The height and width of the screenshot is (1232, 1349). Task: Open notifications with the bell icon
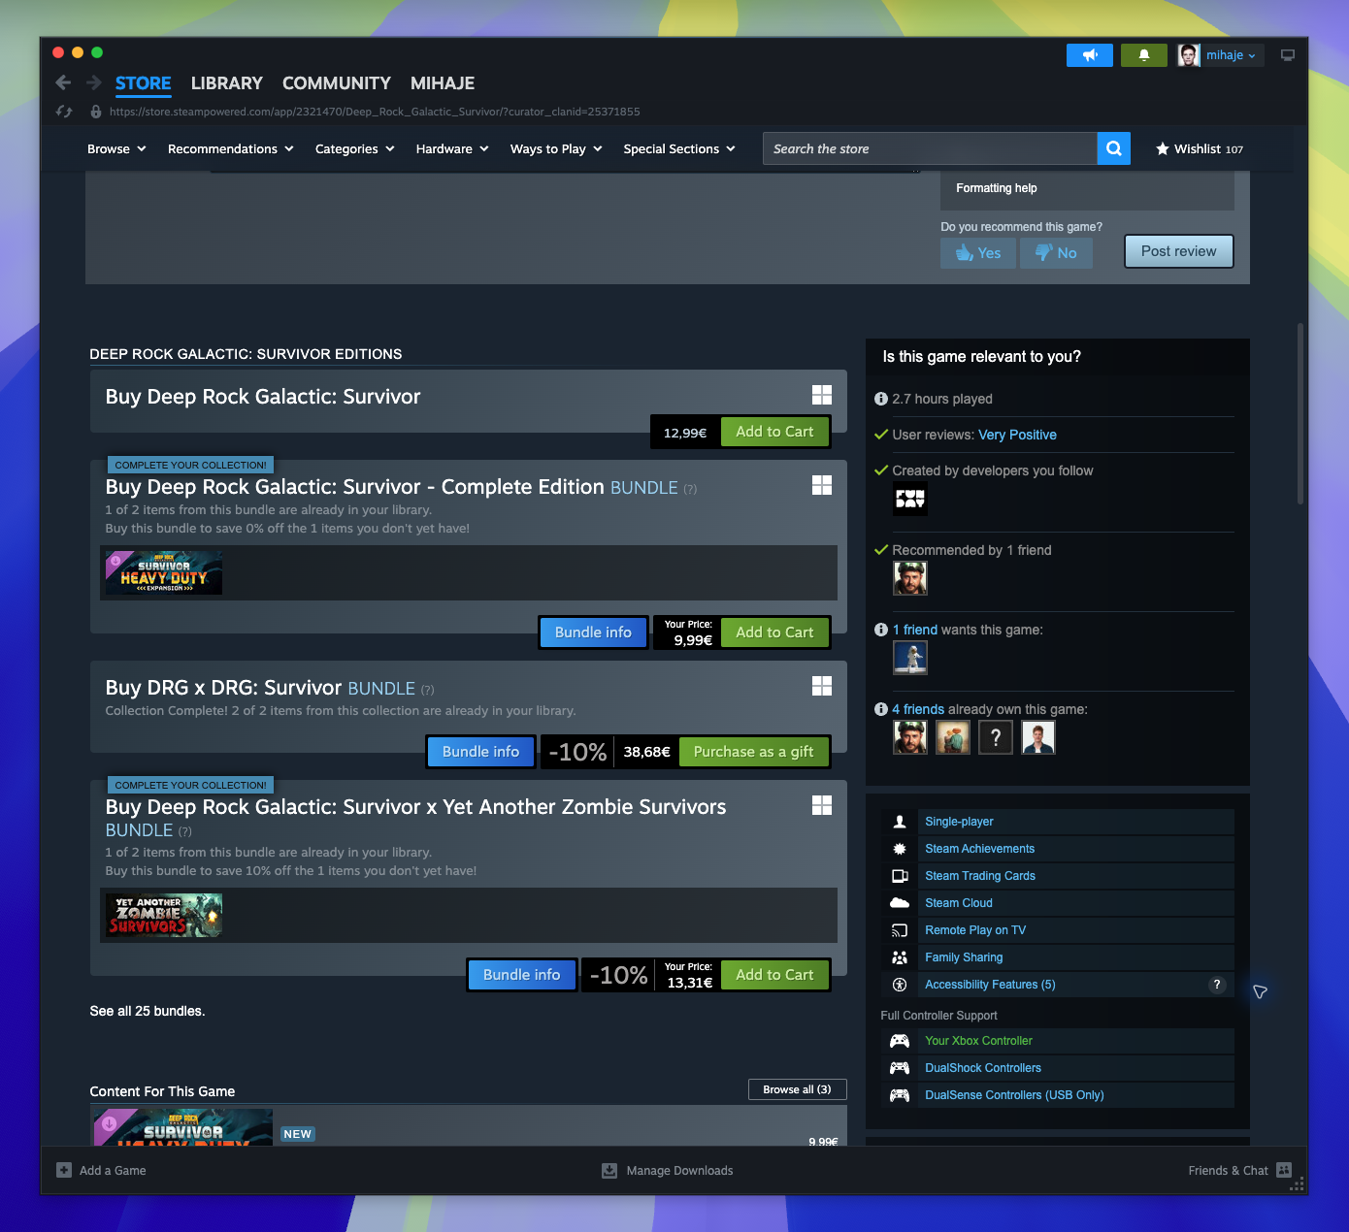point(1144,55)
